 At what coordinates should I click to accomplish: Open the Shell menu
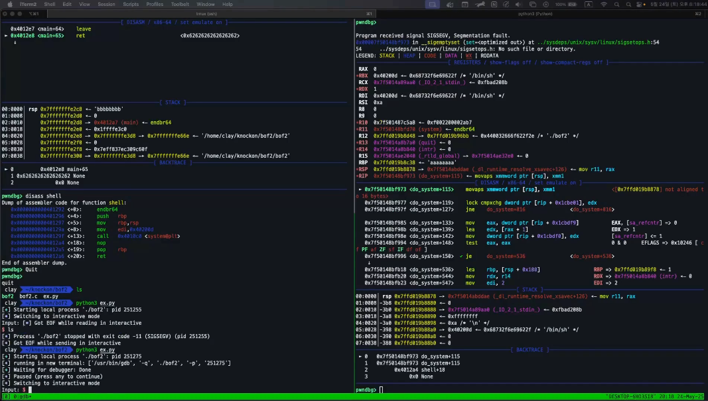(49, 4)
